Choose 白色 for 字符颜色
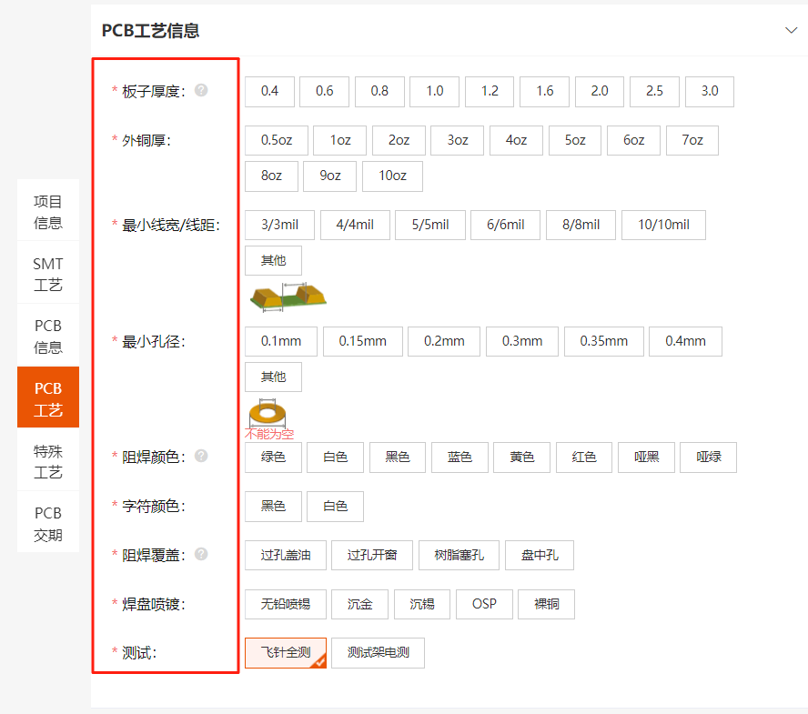This screenshot has width=808, height=714. pyautogui.click(x=336, y=507)
